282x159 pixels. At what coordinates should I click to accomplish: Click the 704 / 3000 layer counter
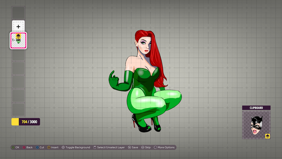(x=29, y=122)
